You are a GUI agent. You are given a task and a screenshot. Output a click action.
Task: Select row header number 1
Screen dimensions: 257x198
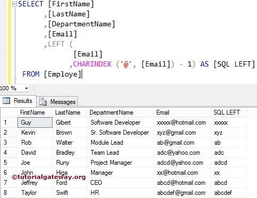pyautogui.click(x=9, y=122)
